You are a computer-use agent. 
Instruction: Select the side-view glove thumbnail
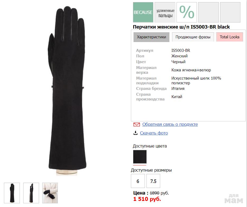[31, 193]
